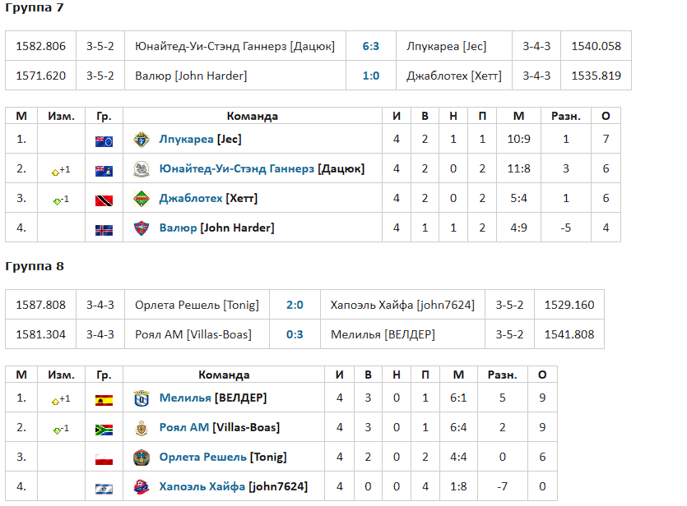Viewport: 687px width, 506px height.
Task: Click the Trinidad flag in Джаблотех row
Action: click(x=104, y=200)
